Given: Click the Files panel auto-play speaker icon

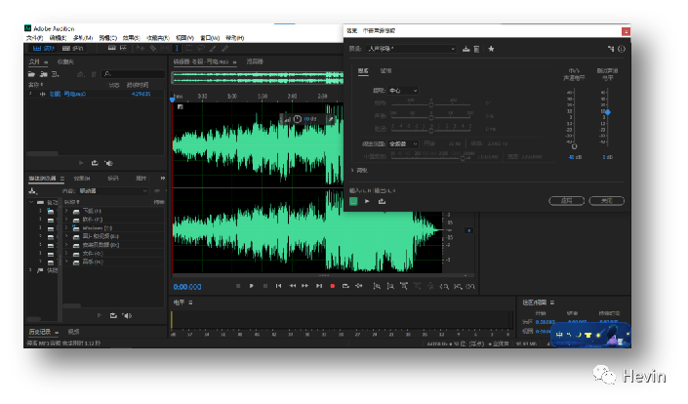Looking at the screenshot, I should (x=108, y=163).
